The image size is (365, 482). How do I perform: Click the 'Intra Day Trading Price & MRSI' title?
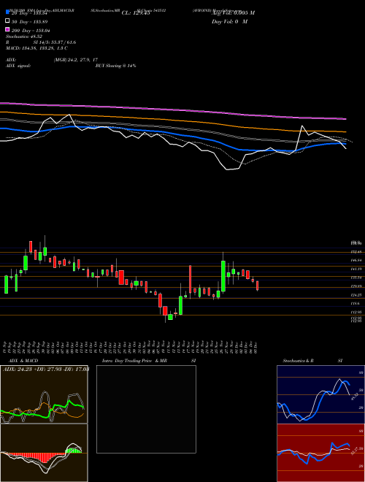tap(149, 361)
